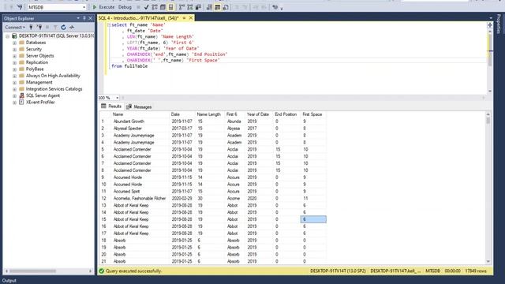The image size is (505, 284).
Task: Click '17849 rows' in the status bar
Action: click(x=476, y=271)
